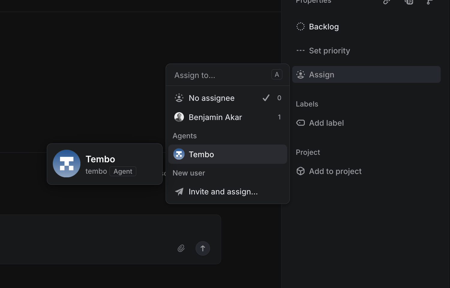450x288 pixels.
Task: Choose Invite and assign... option
Action: (228, 191)
